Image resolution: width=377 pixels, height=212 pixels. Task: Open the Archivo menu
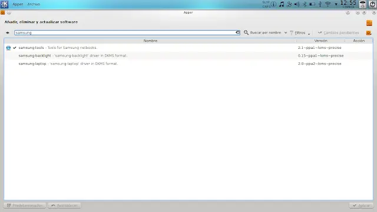coord(34,4)
